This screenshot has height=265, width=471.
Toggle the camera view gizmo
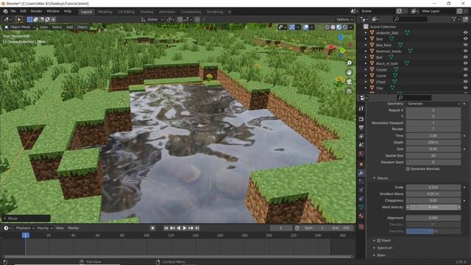click(x=349, y=82)
